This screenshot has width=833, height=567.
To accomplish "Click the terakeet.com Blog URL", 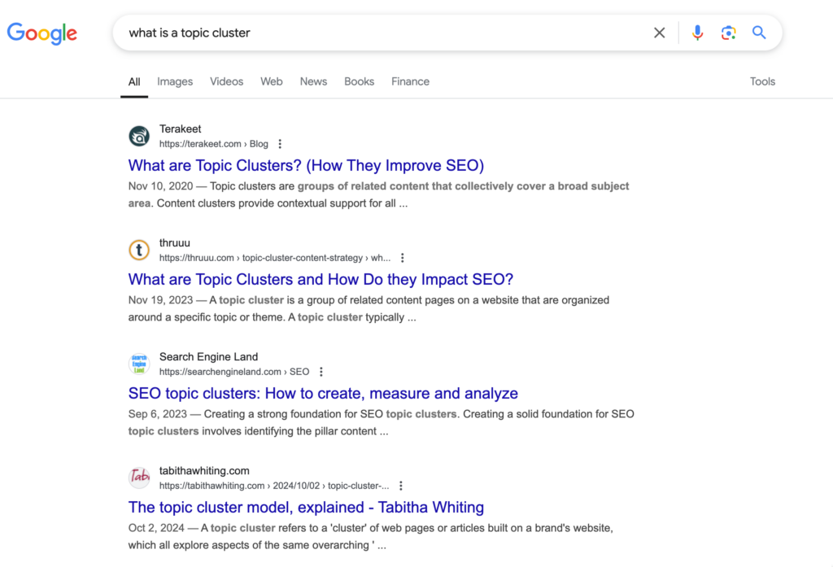I will 214,144.
